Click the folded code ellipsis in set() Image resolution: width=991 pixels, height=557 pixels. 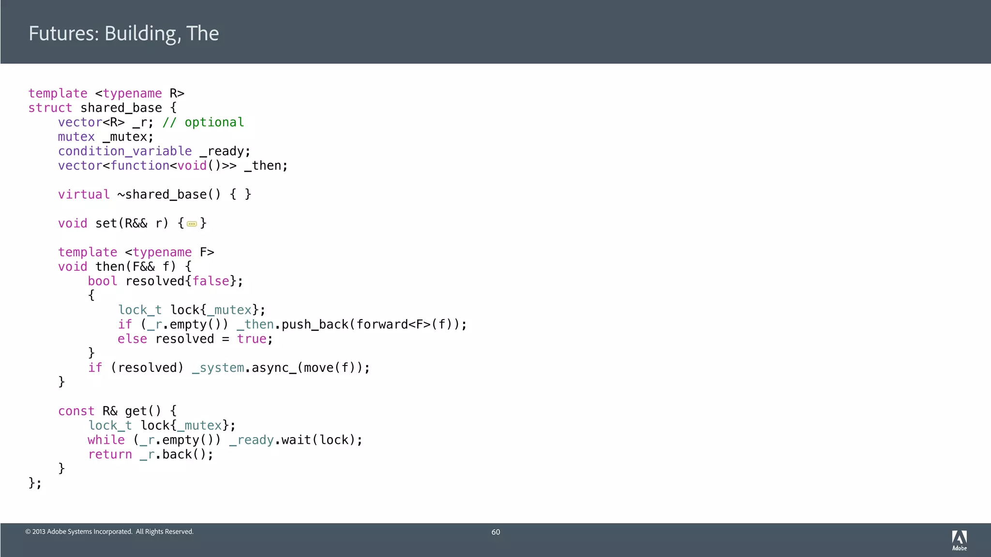click(x=192, y=224)
